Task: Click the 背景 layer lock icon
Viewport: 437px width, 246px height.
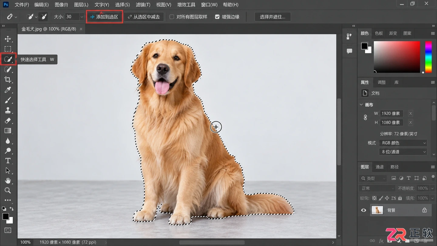Action: [425, 210]
